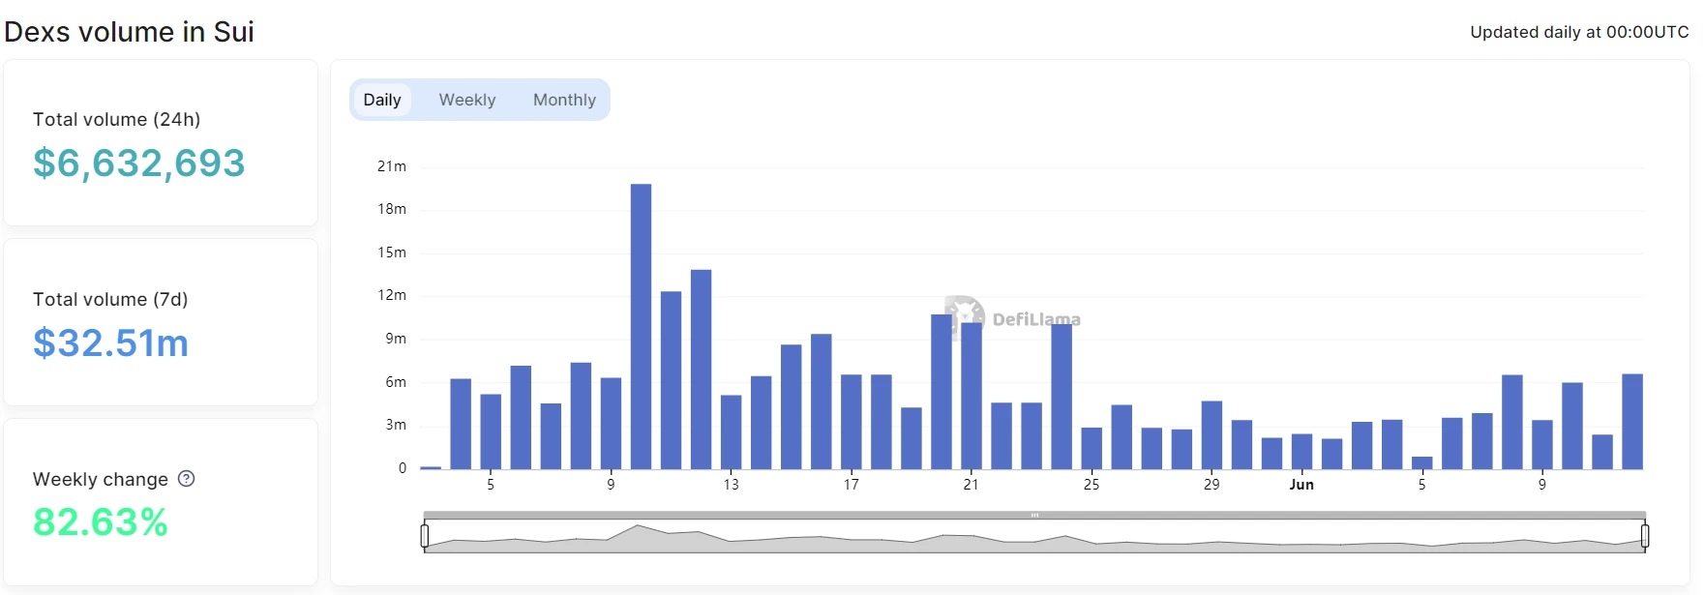1705x595 pixels.
Task: Click the Weekly change help icon
Action: (187, 479)
